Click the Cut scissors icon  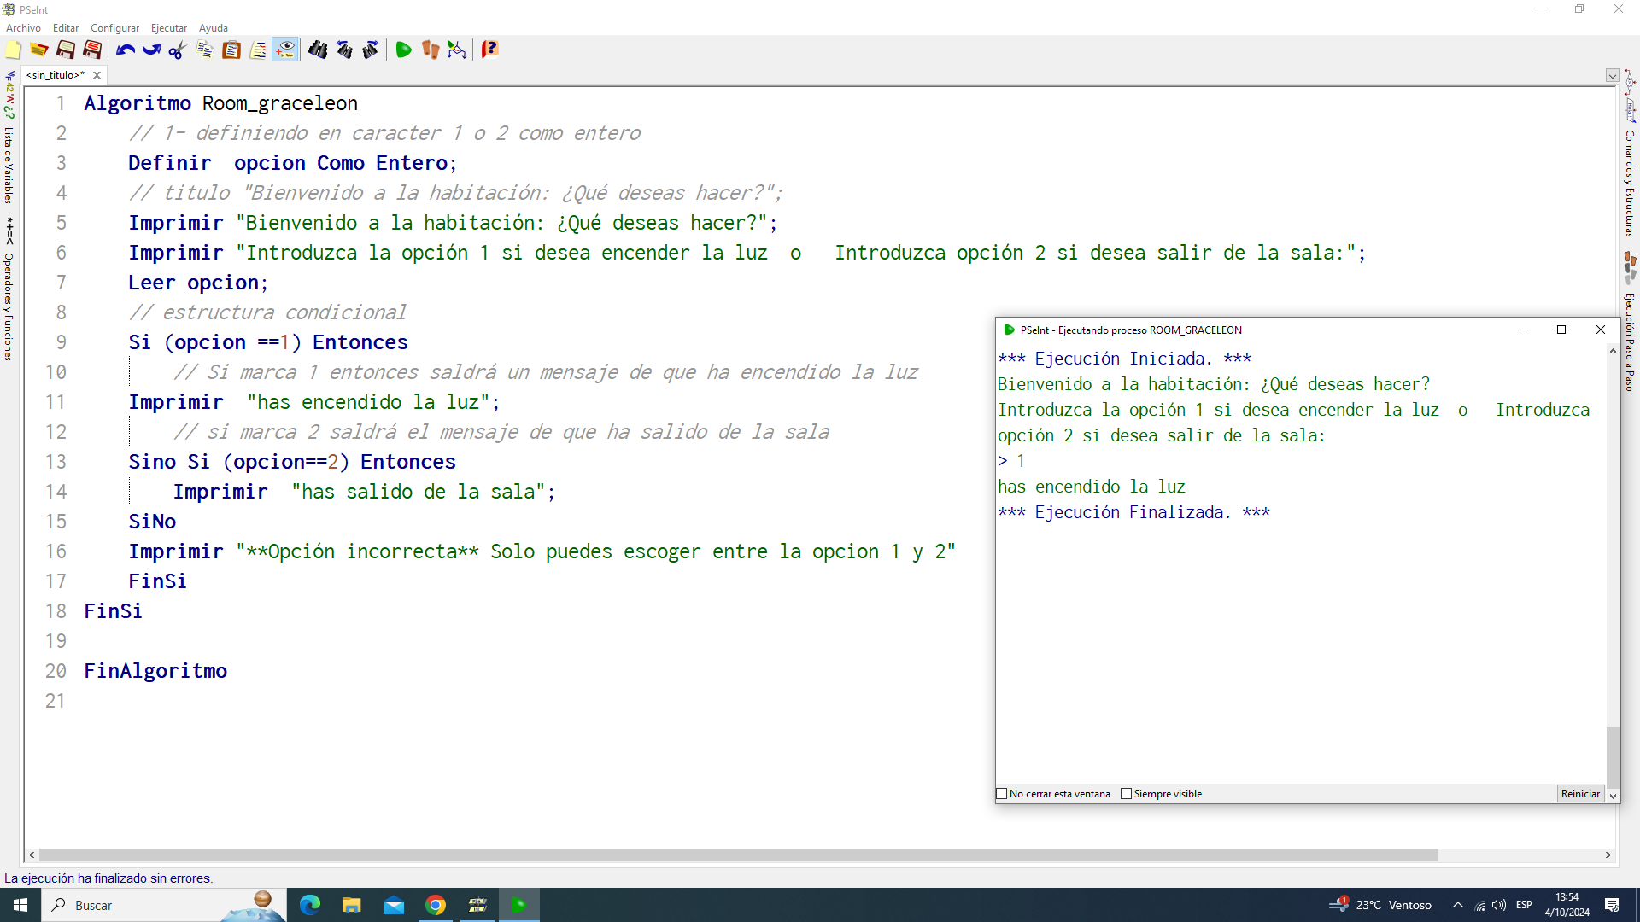178,50
